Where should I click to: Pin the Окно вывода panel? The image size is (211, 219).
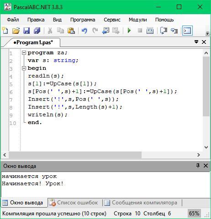tap(198, 166)
